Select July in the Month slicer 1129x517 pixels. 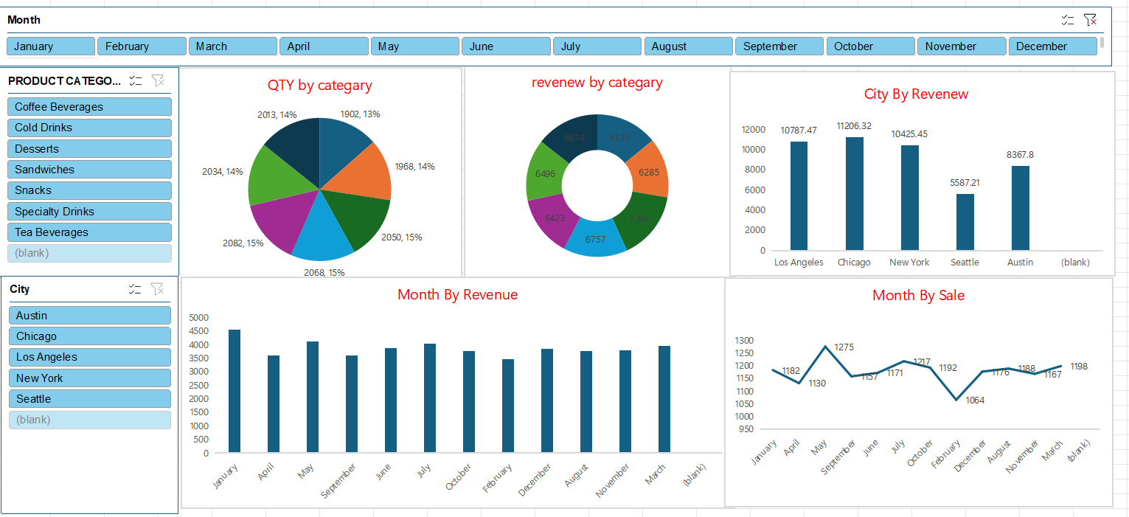point(597,46)
